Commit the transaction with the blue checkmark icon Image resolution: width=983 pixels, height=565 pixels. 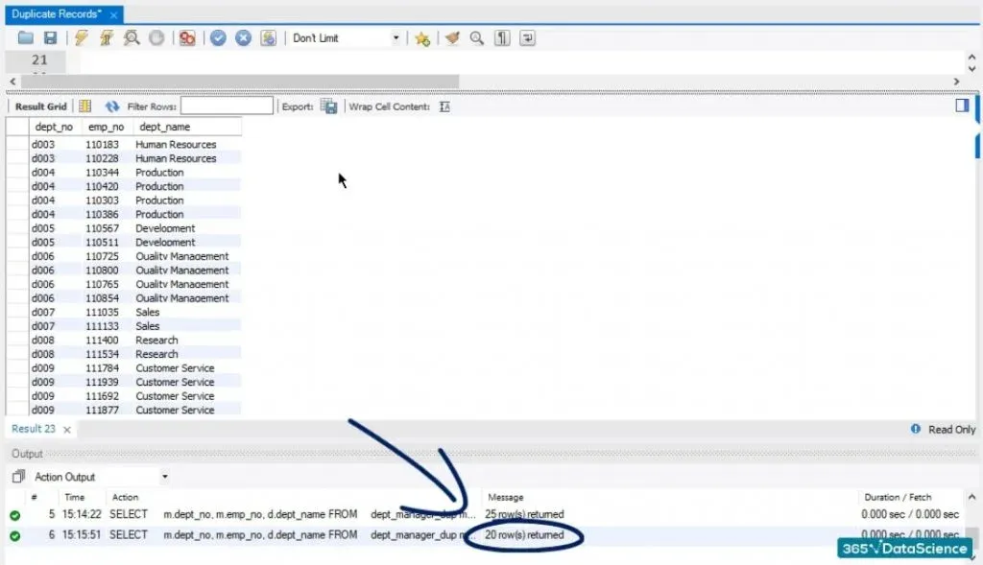[x=218, y=38]
